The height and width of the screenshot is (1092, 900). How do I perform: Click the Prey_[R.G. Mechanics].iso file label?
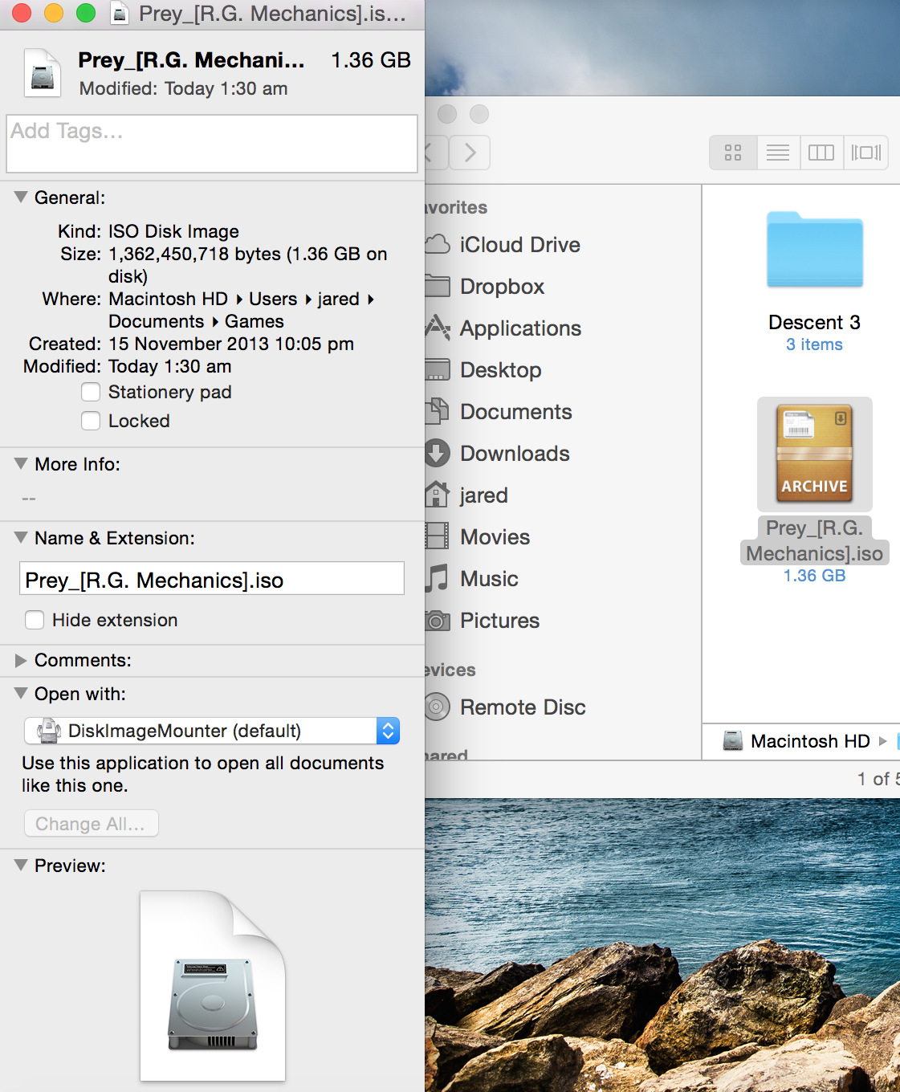(x=814, y=540)
